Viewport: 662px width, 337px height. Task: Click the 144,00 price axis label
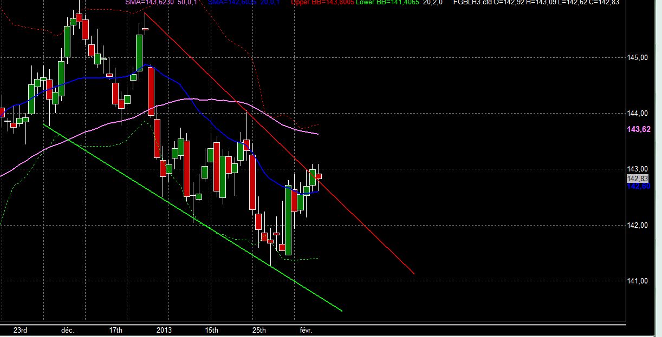(x=638, y=113)
